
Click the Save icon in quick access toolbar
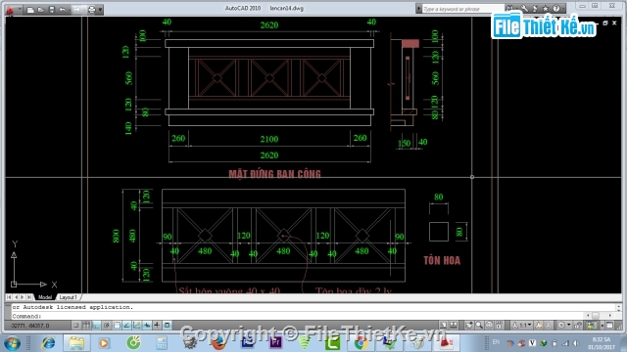pyautogui.click(x=52, y=10)
